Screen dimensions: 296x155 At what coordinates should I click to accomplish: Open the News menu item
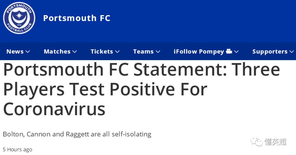coord(15,51)
